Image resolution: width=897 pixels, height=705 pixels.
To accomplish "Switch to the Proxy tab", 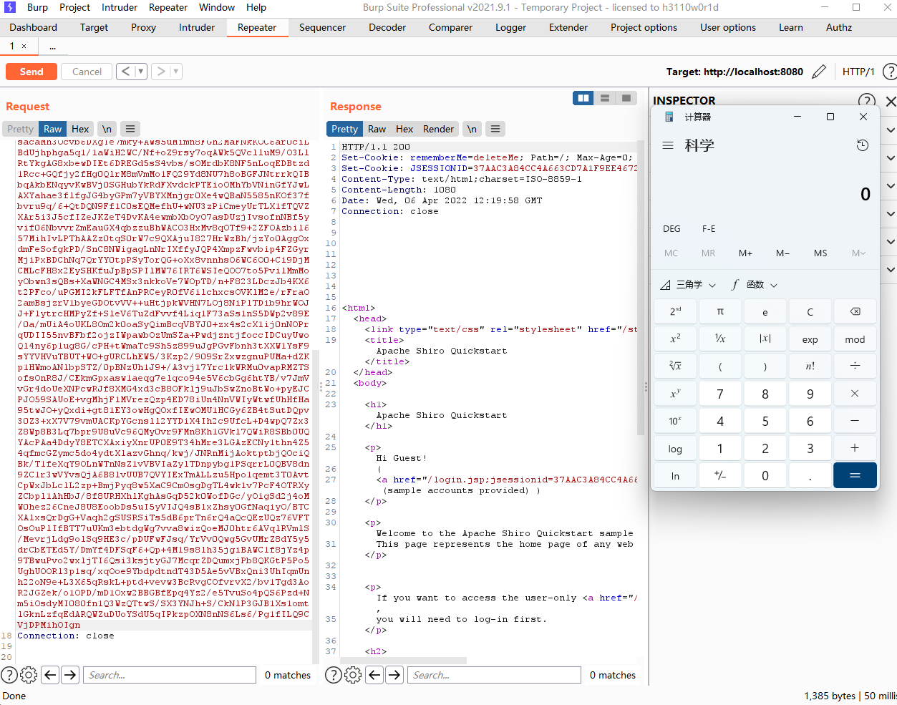I will click(x=143, y=27).
